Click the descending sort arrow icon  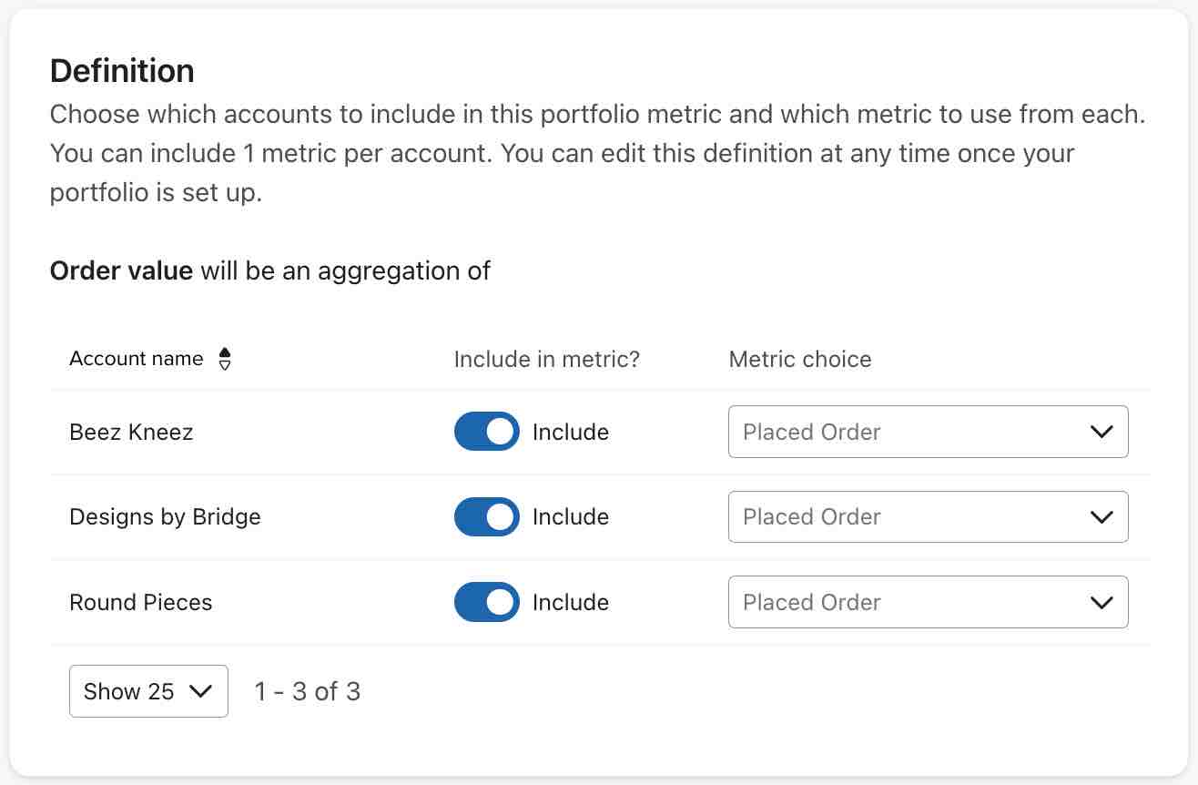pyautogui.click(x=225, y=364)
